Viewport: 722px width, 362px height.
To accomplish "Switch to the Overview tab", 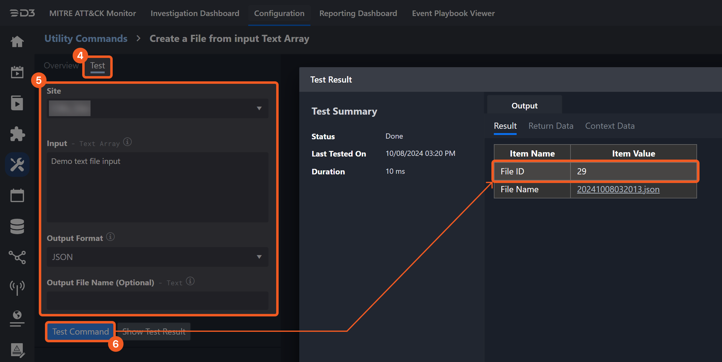I will click(x=61, y=66).
